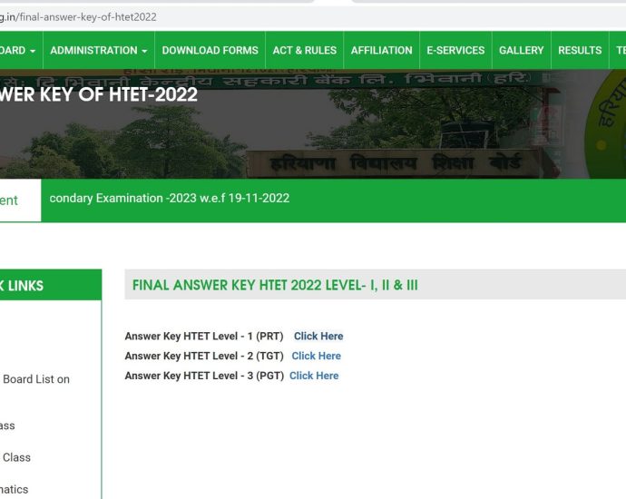
Task: Click the white announcement label beside ticker
Action: click(18, 201)
